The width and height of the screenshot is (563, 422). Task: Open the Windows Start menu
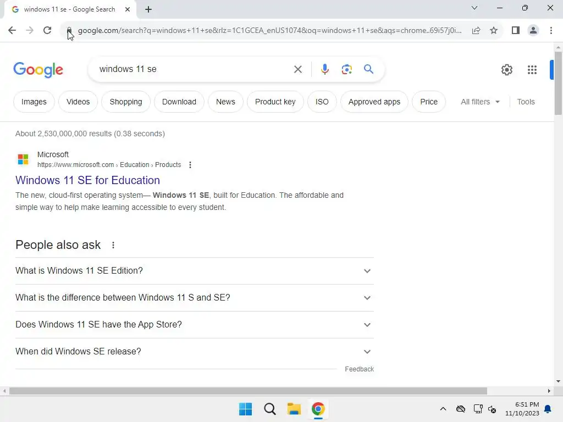tap(246, 409)
